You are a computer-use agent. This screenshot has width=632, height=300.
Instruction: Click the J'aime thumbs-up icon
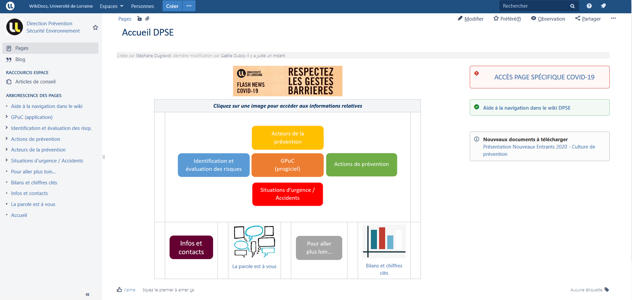pyautogui.click(x=119, y=290)
